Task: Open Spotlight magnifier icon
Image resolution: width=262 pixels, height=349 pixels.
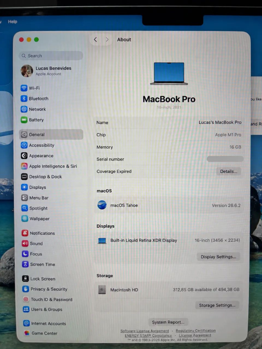Action: [25, 208]
